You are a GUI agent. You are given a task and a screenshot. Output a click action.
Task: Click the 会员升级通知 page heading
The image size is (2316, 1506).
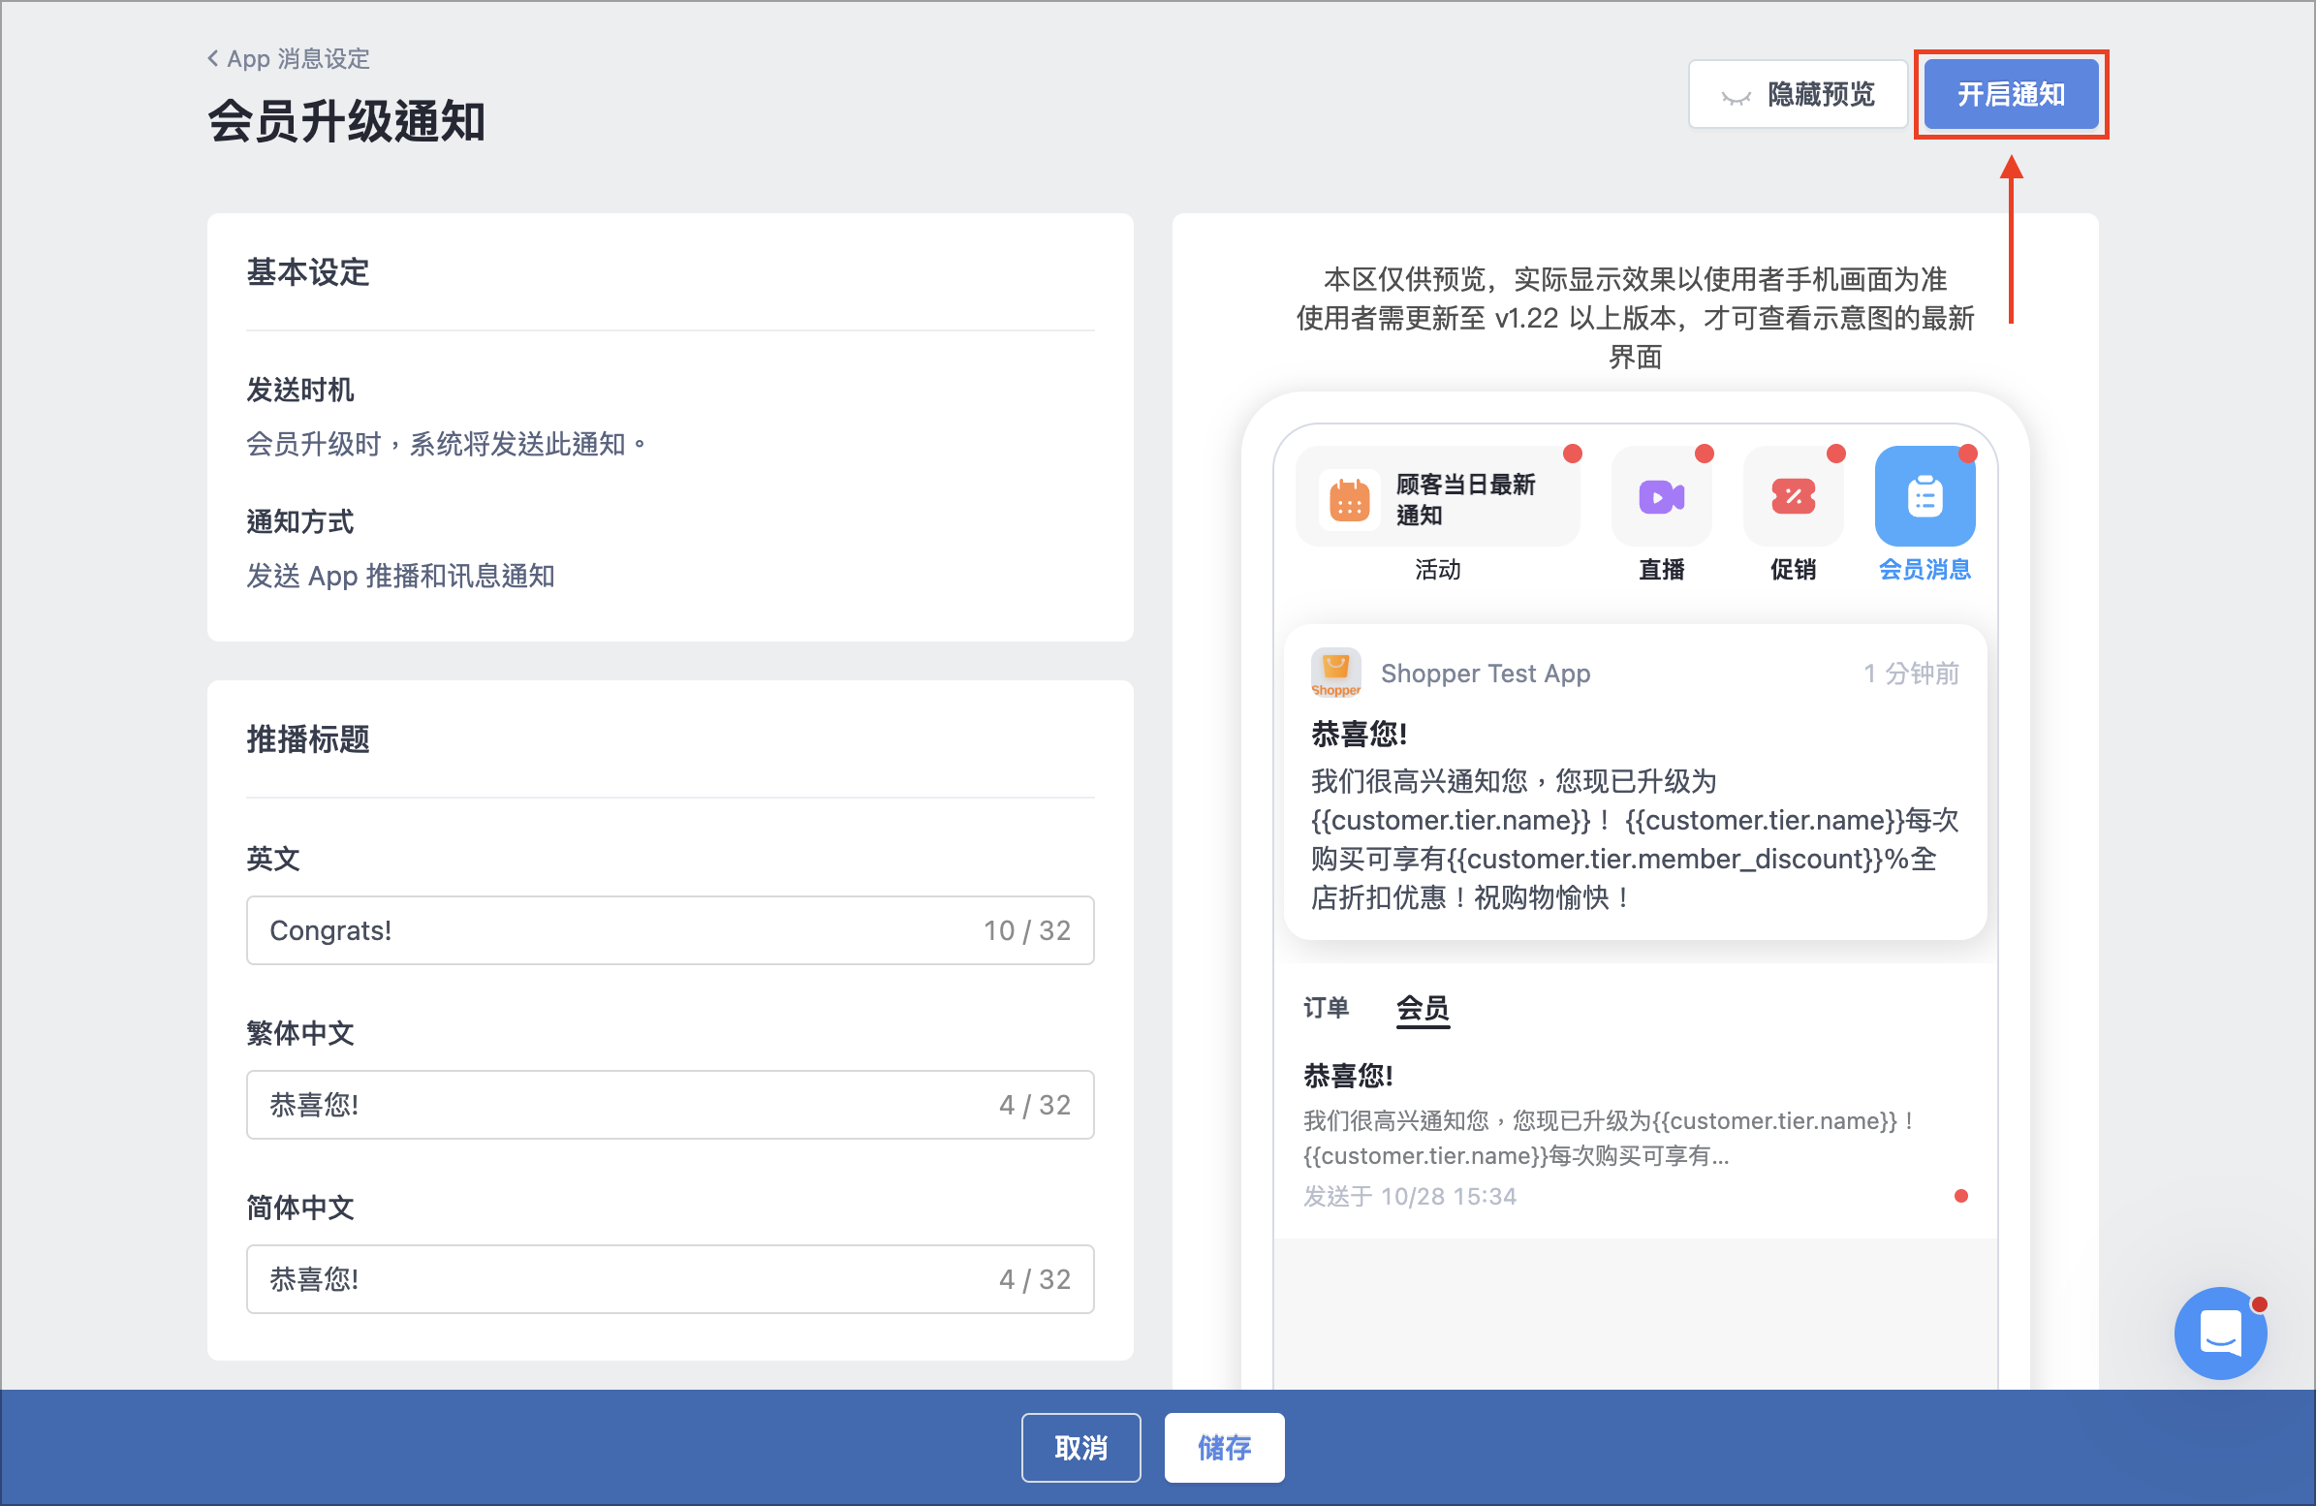pos(346,122)
